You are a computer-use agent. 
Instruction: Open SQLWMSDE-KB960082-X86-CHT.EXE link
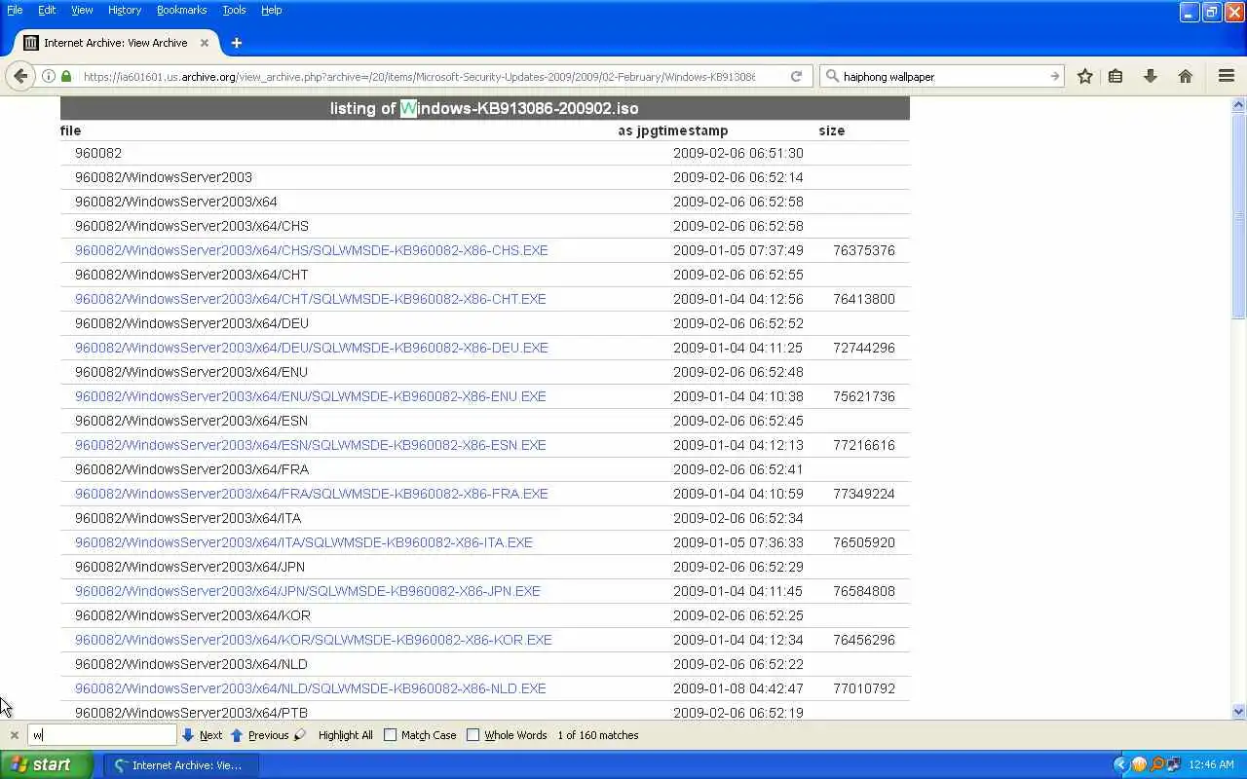[310, 299]
